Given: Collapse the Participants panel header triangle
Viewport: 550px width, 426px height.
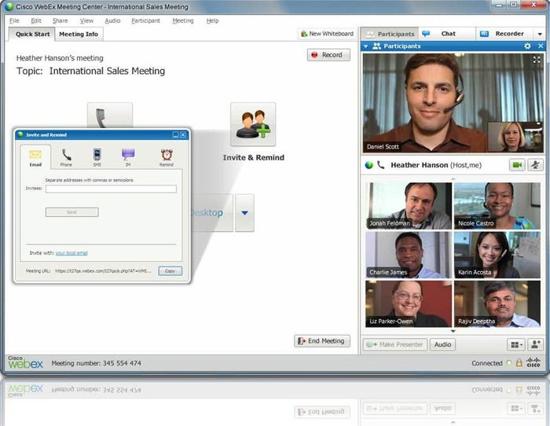Looking at the screenshot, I should (x=365, y=46).
